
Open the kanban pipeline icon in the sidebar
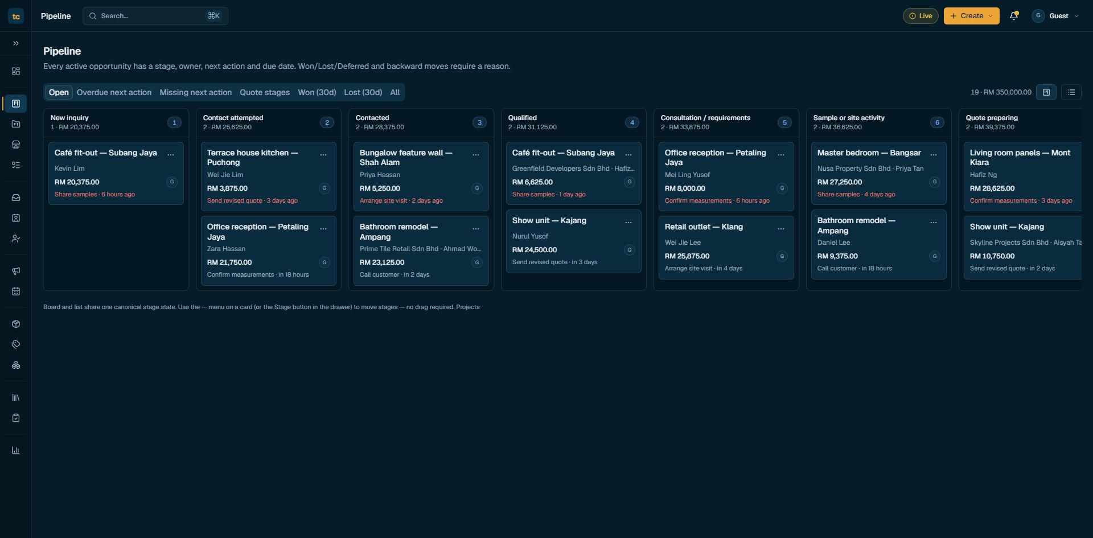[x=16, y=104]
